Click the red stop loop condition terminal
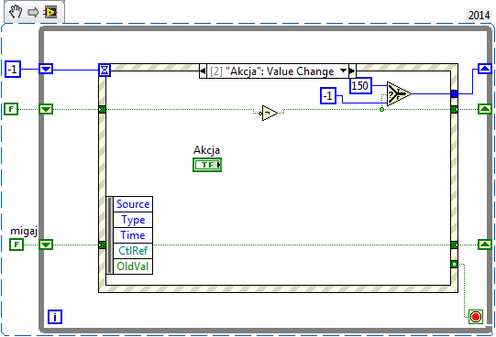Image resolution: width=496 pixels, height=337 pixels. tap(476, 317)
